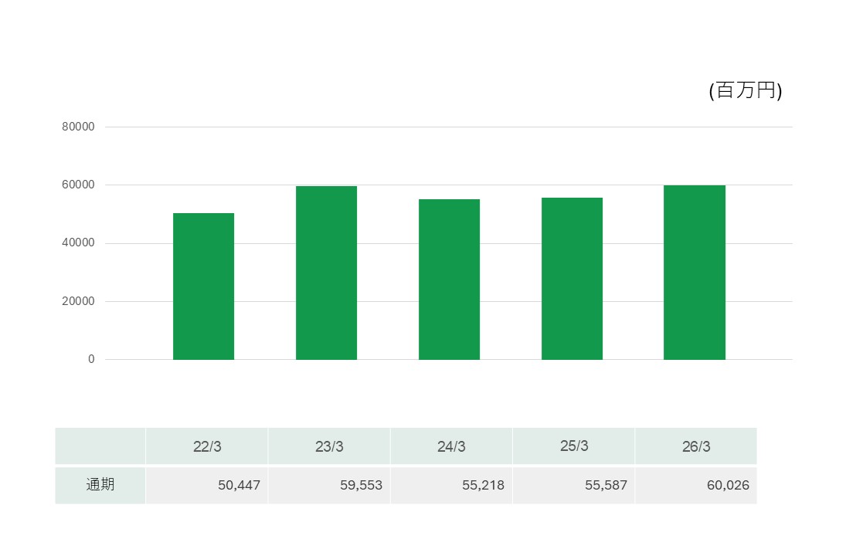Click the value 55,218 cell
863x556 pixels.
451,485
